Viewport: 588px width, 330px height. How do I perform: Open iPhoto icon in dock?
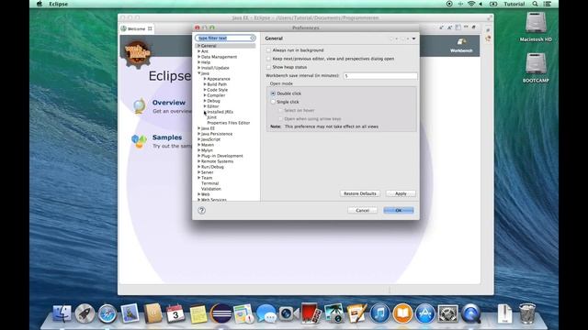(x=334, y=313)
